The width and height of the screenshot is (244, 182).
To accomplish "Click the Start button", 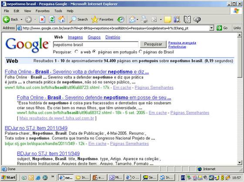I will tap(9, 178).
